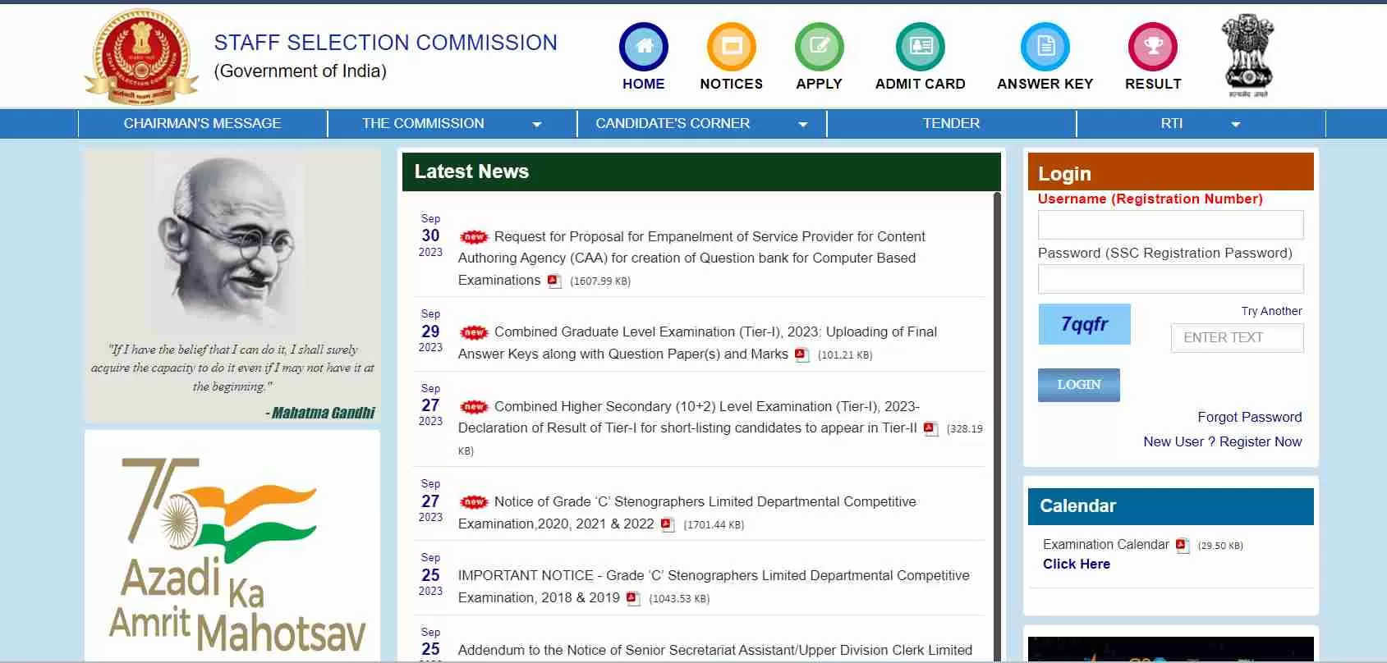
Task: Open PDF icon for Higher Secondary Tier-I result
Action: click(x=930, y=428)
